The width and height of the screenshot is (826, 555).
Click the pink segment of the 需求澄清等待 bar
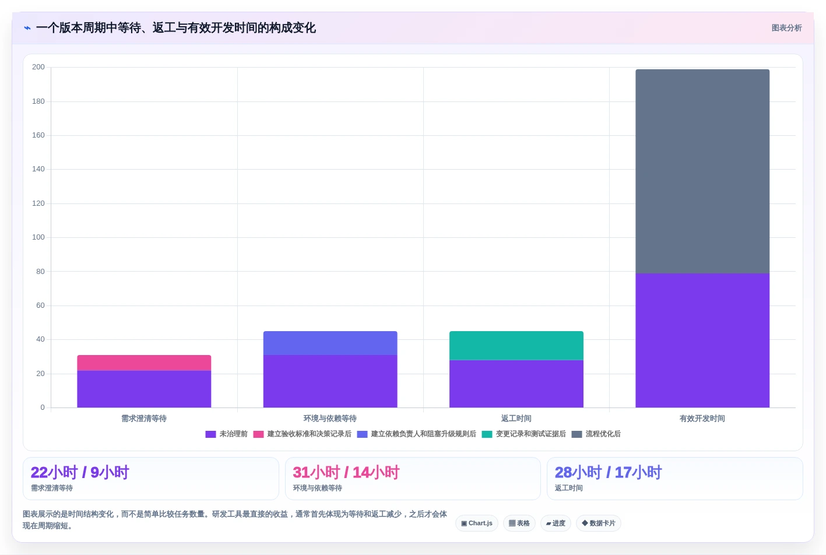[x=144, y=363]
